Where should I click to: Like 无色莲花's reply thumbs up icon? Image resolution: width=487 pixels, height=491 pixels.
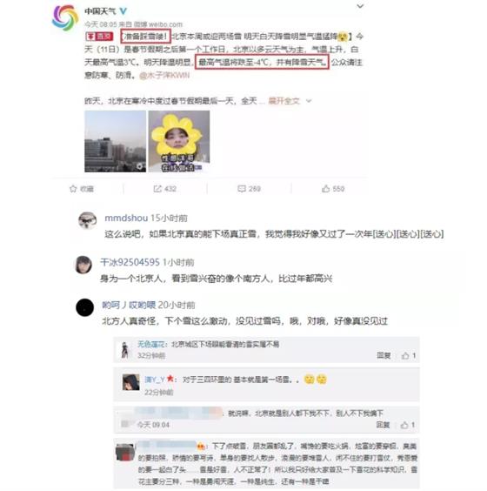click(x=405, y=355)
